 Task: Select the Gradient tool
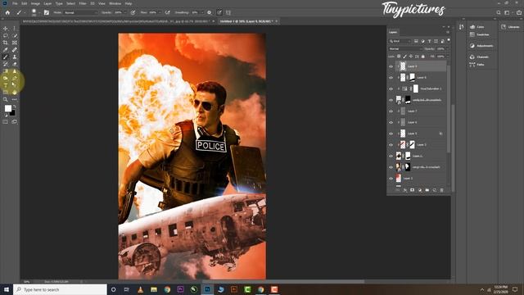tap(6, 71)
